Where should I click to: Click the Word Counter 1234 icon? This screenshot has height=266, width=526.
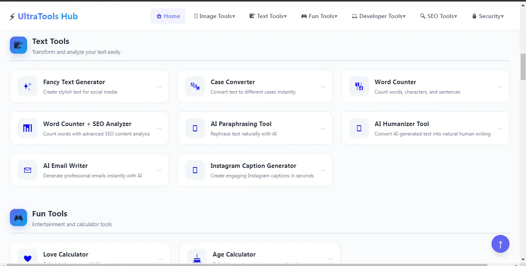click(x=359, y=86)
